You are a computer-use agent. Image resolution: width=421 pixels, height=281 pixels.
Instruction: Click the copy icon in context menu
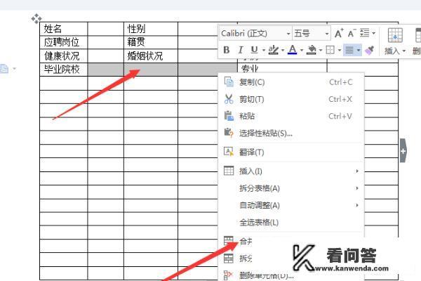229,81
